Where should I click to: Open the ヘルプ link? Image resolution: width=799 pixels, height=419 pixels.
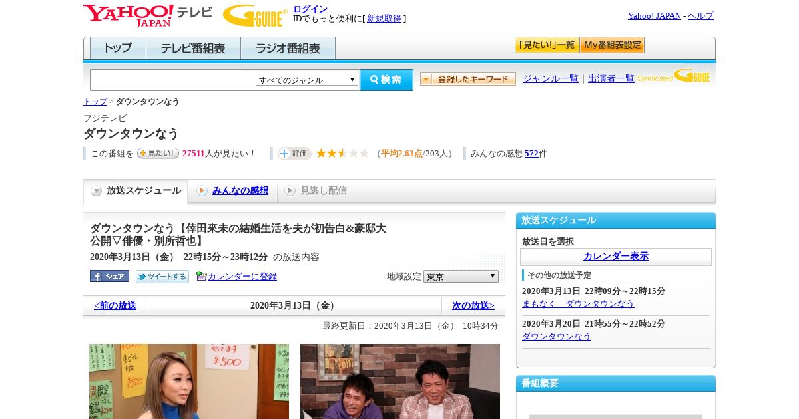pos(700,15)
